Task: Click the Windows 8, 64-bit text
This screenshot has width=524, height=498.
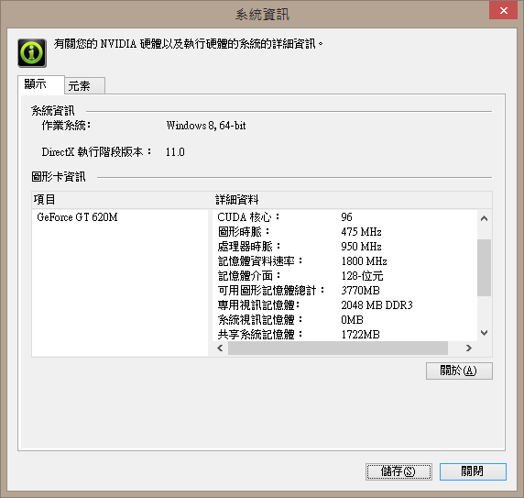Action: pyautogui.click(x=206, y=126)
